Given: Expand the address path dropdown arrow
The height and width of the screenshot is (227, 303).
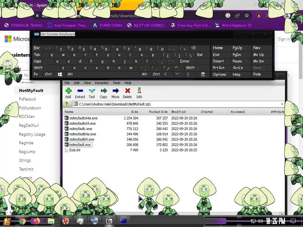Looking at the screenshot, I should pyautogui.click(x=282, y=104).
